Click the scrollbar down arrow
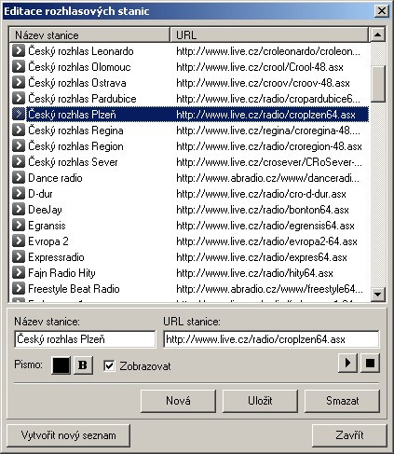This screenshot has height=454, width=394. pyautogui.click(x=378, y=294)
